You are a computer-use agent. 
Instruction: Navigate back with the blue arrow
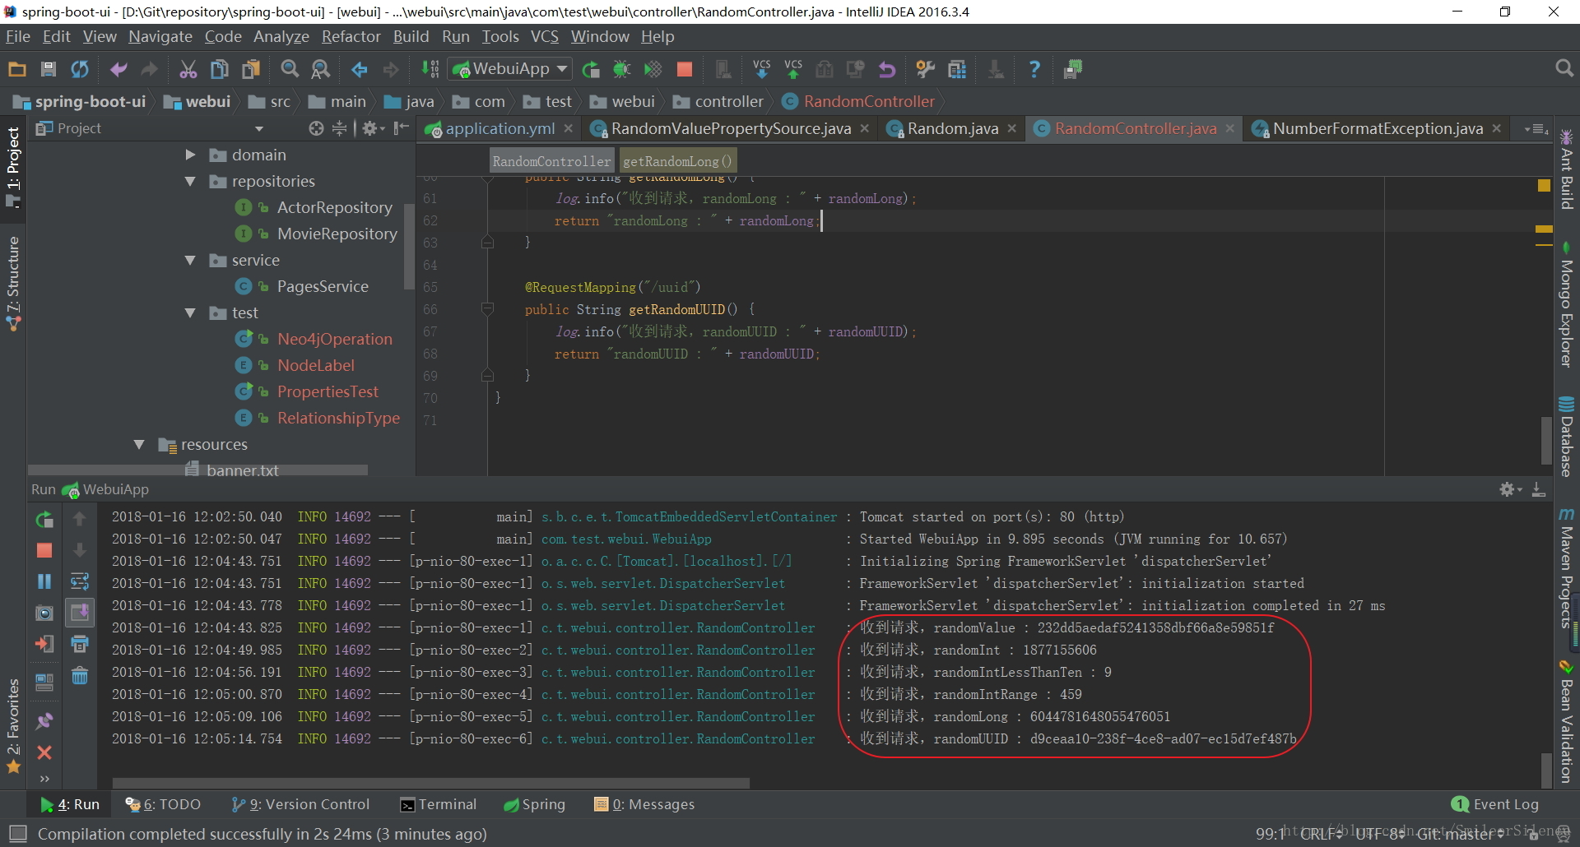pyautogui.click(x=360, y=69)
